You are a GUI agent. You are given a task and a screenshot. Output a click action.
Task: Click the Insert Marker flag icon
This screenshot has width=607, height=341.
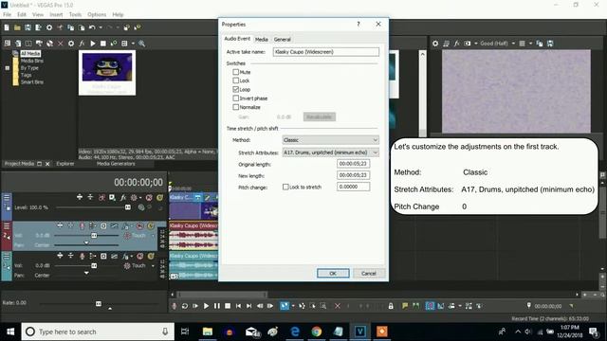coord(405,306)
